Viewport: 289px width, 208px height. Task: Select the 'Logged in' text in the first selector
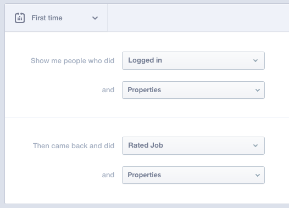[145, 60]
